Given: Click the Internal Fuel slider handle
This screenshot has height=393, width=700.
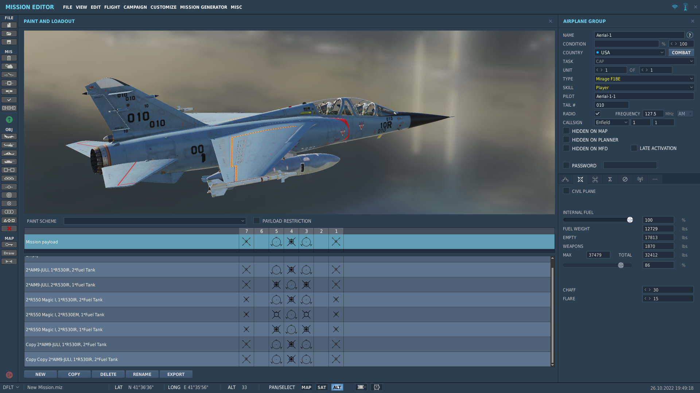Looking at the screenshot, I should click(x=630, y=220).
